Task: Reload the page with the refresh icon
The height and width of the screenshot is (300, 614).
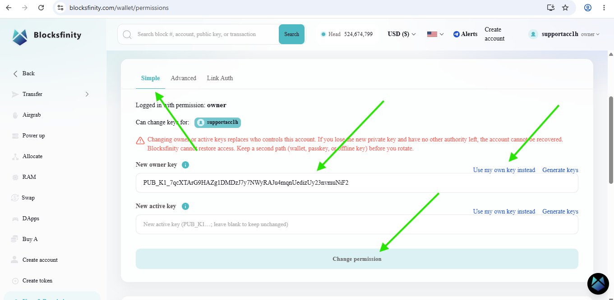Action: tap(41, 8)
